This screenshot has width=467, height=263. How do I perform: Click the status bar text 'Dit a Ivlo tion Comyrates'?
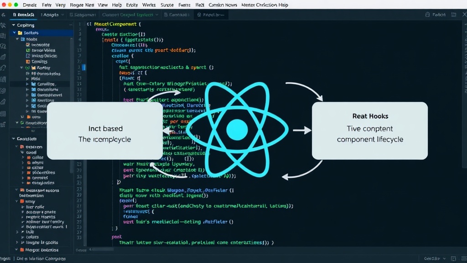click(x=41, y=258)
